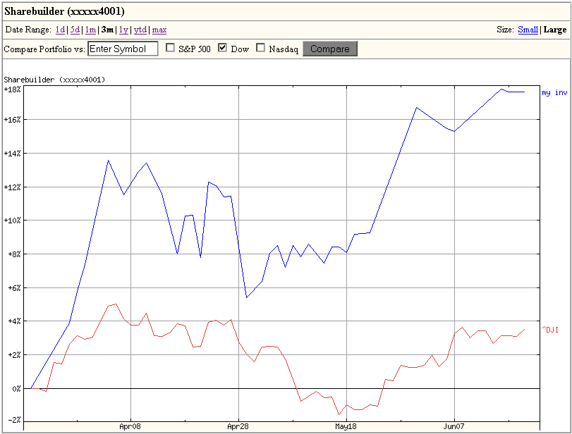This screenshot has height=434, width=572.
Task: Click the +12% axis label
Action: (13, 187)
